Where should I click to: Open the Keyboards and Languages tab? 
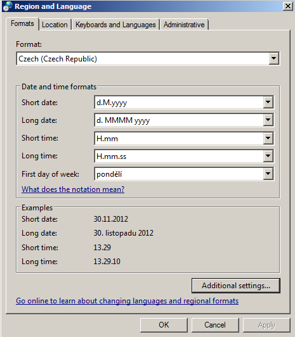point(115,25)
